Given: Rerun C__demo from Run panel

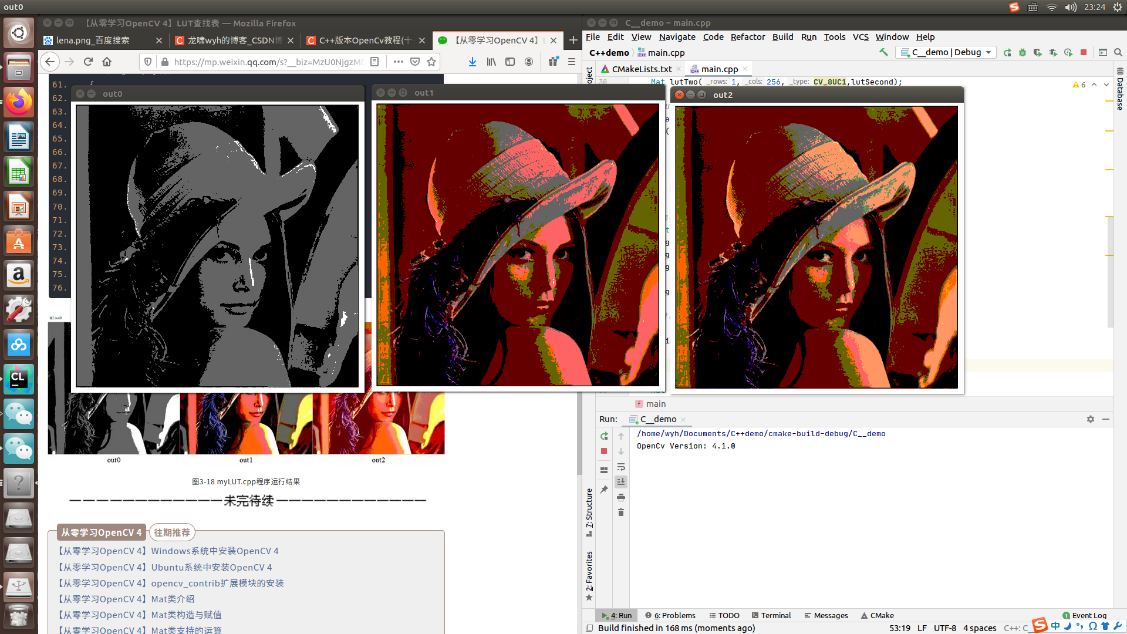Looking at the screenshot, I should [x=604, y=436].
